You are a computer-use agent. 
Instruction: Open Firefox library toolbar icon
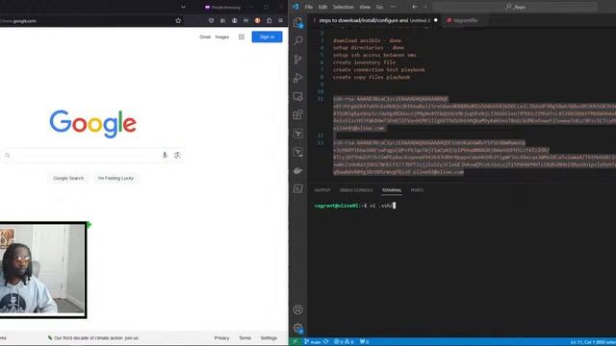click(222, 21)
